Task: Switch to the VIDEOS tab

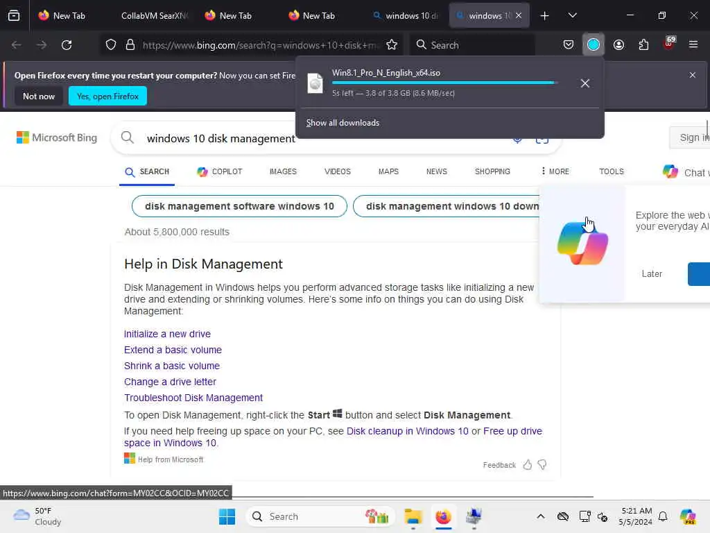Action: tap(338, 172)
